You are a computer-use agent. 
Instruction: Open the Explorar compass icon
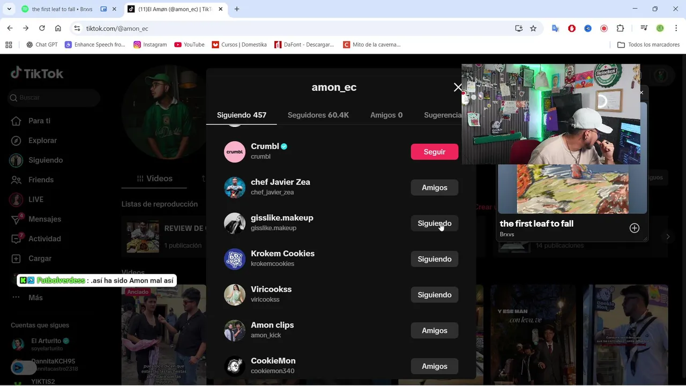[x=16, y=140]
